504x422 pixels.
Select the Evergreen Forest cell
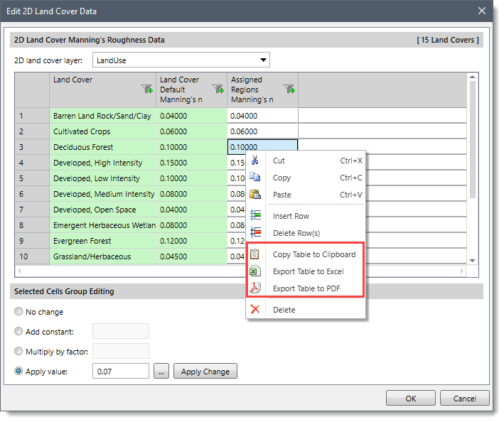point(103,241)
